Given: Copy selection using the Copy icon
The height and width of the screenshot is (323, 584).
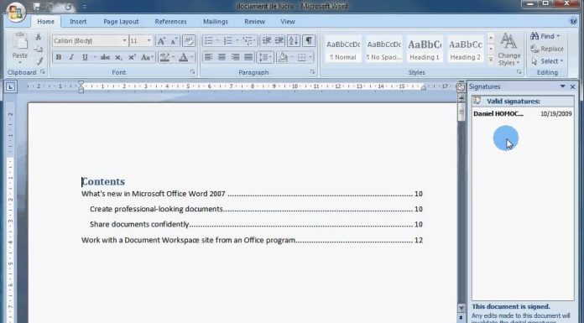Looking at the screenshot, I should coord(38,49).
